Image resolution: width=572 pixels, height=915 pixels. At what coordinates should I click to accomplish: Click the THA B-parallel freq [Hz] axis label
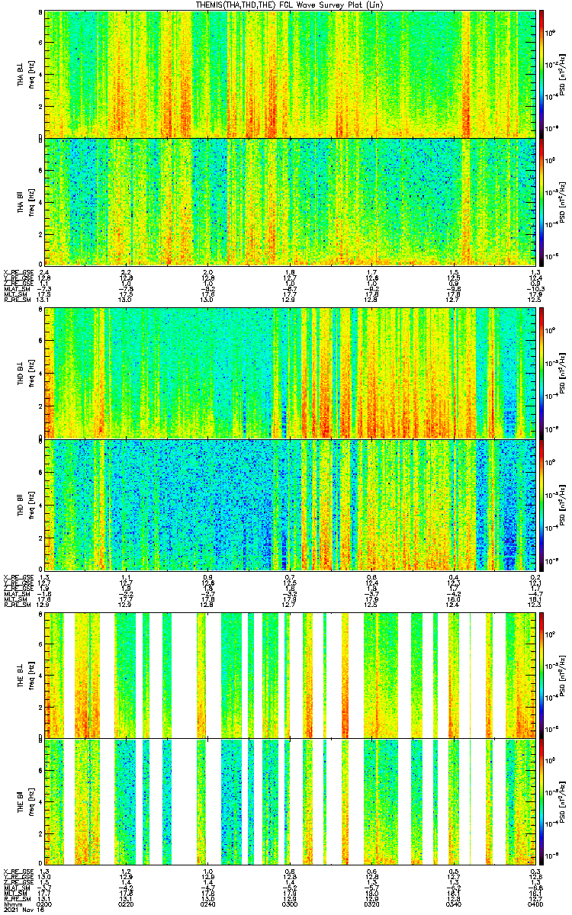coord(31,201)
